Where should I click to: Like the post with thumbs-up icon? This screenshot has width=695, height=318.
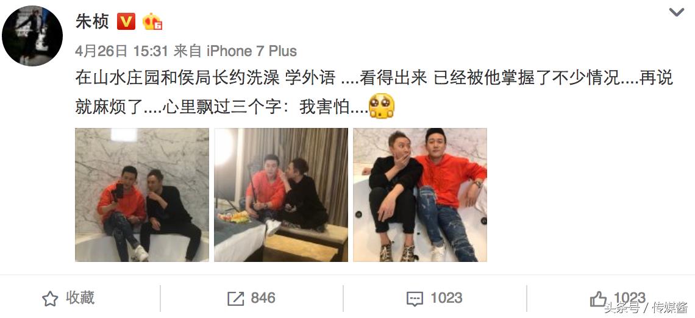point(599,299)
